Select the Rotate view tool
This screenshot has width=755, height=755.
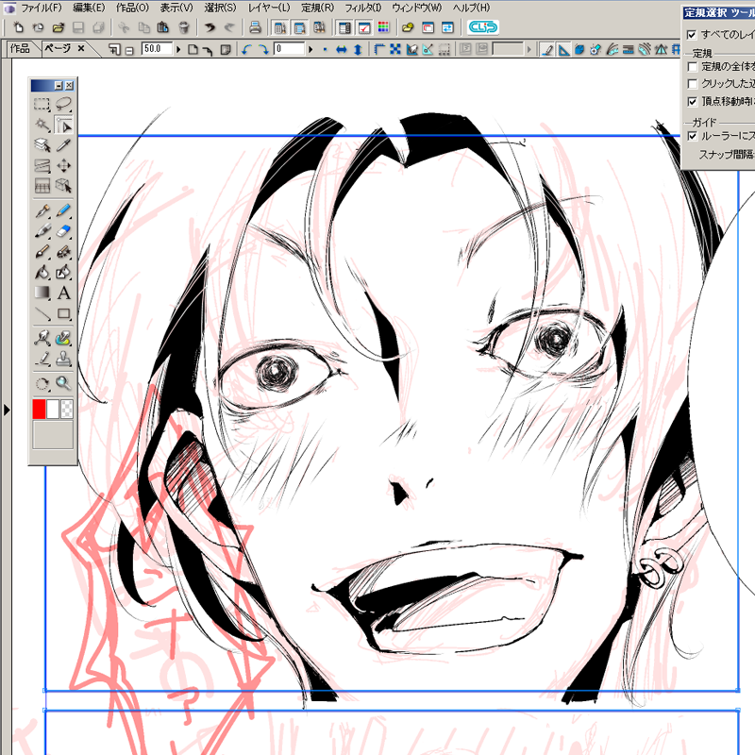(42, 384)
